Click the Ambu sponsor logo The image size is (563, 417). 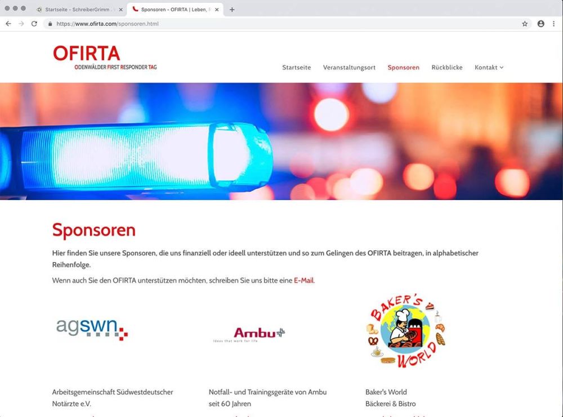(x=259, y=333)
